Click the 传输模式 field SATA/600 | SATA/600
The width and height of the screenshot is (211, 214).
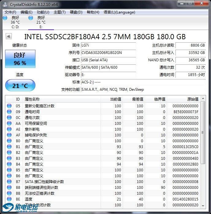[x=108, y=67]
